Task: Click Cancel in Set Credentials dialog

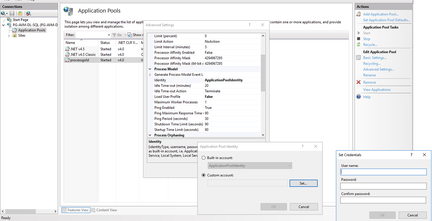Action: click(412, 215)
